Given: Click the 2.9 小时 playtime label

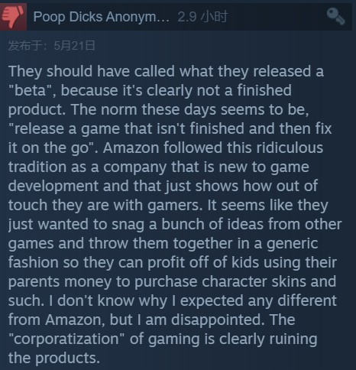Looking at the screenshot, I should click(202, 17).
